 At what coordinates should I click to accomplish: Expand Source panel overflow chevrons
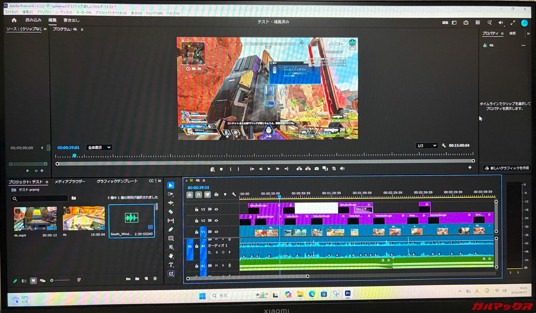coord(45,29)
